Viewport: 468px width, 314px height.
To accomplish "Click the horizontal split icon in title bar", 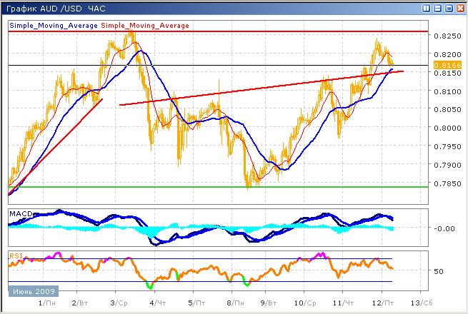I will (x=438, y=8).
